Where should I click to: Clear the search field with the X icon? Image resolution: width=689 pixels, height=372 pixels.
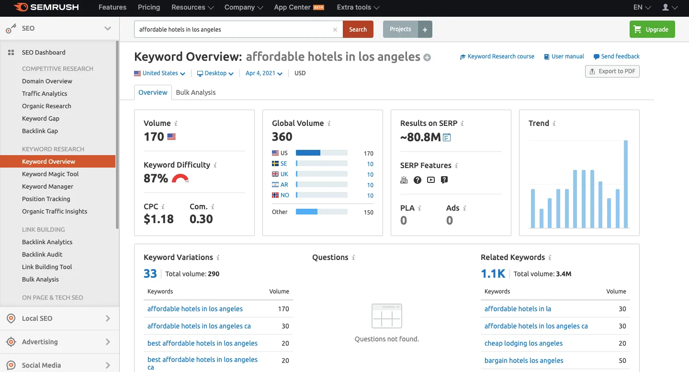(x=335, y=30)
